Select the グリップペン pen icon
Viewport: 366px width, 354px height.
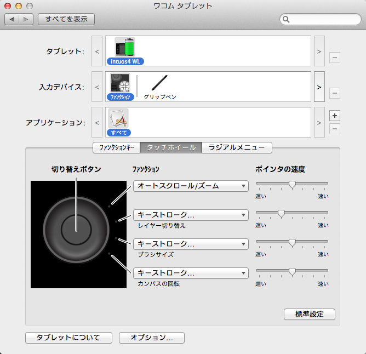159,84
